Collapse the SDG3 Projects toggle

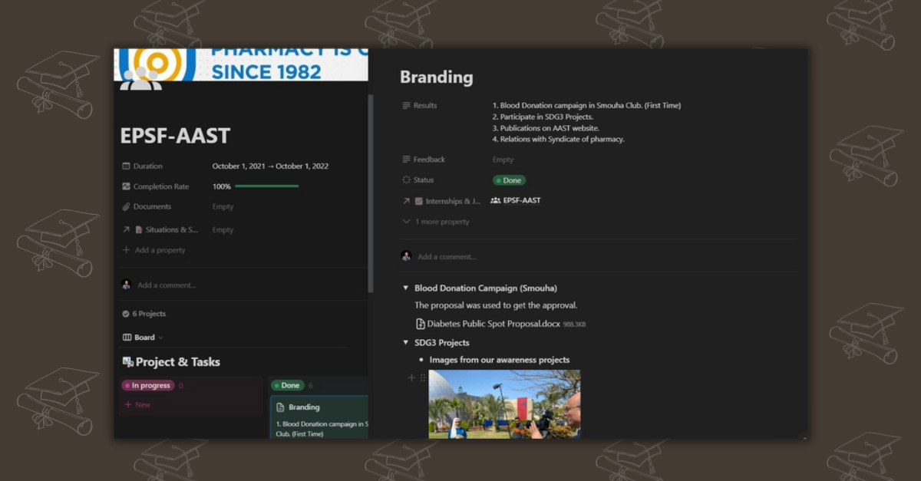[406, 343]
